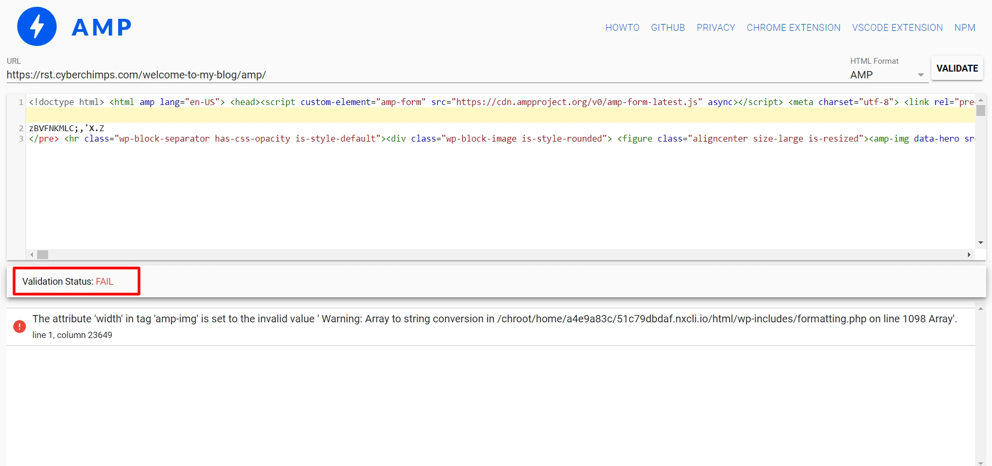Open the CHROME EXTENSION link
The width and height of the screenshot is (992, 466).
[x=793, y=28]
